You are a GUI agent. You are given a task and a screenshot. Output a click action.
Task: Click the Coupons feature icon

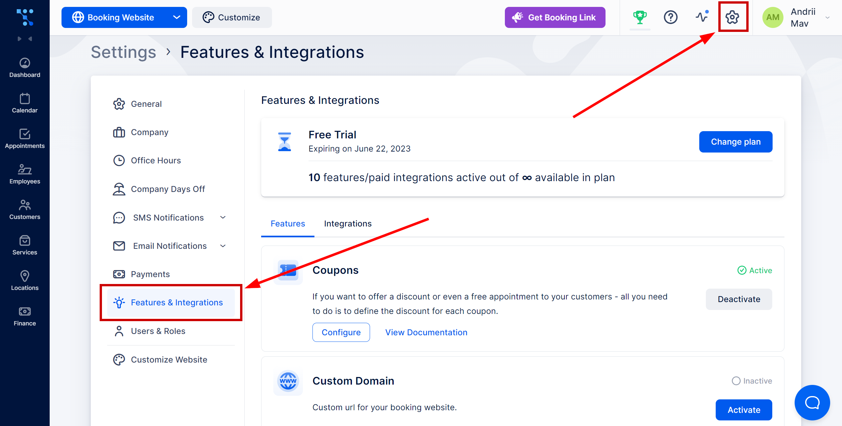point(288,270)
